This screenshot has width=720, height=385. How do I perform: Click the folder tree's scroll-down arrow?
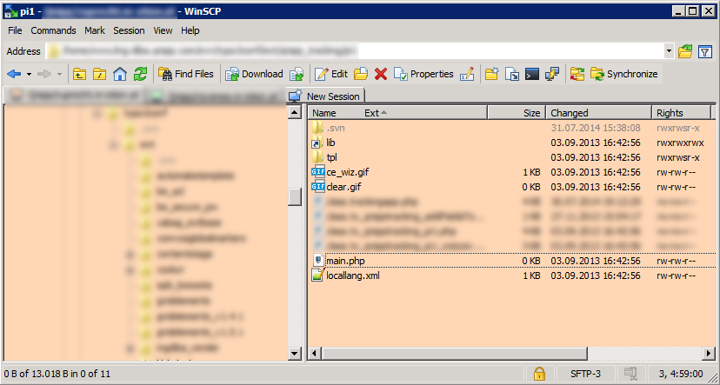pos(295,354)
